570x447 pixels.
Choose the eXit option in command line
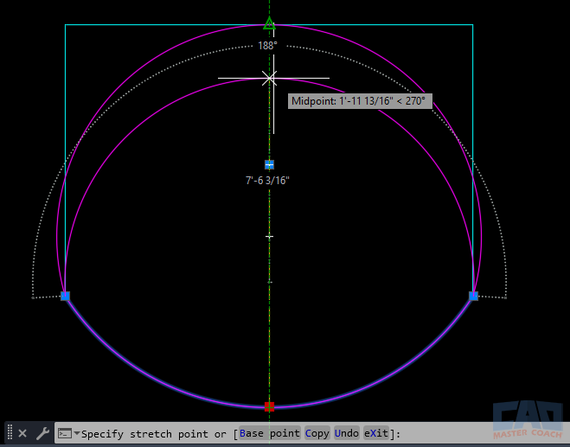pyautogui.click(x=376, y=433)
